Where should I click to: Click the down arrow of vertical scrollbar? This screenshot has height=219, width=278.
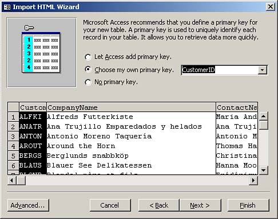(263, 170)
